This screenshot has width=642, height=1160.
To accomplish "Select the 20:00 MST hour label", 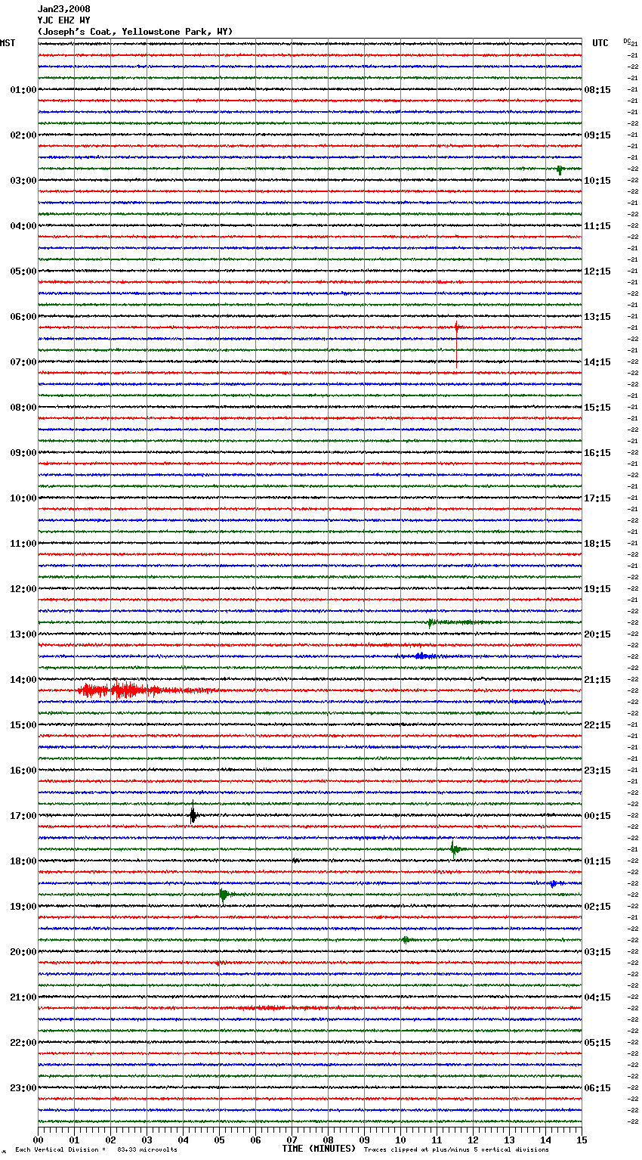I will pyautogui.click(x=23, y=952).
